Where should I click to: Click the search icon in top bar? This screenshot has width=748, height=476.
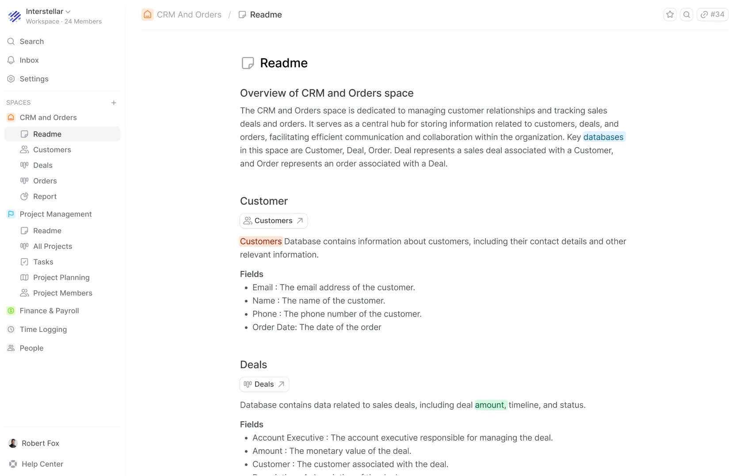(686, 15)
